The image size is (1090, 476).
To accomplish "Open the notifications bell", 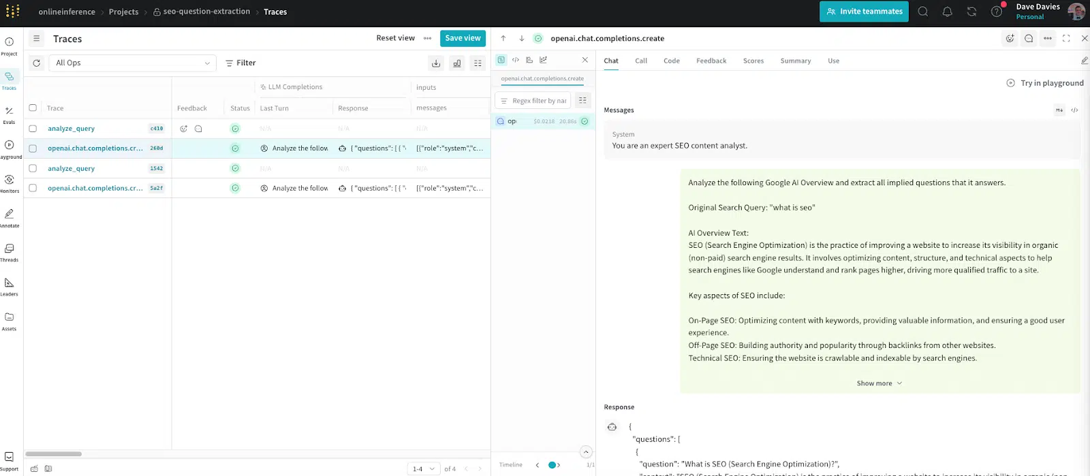I will pos(947,12).
